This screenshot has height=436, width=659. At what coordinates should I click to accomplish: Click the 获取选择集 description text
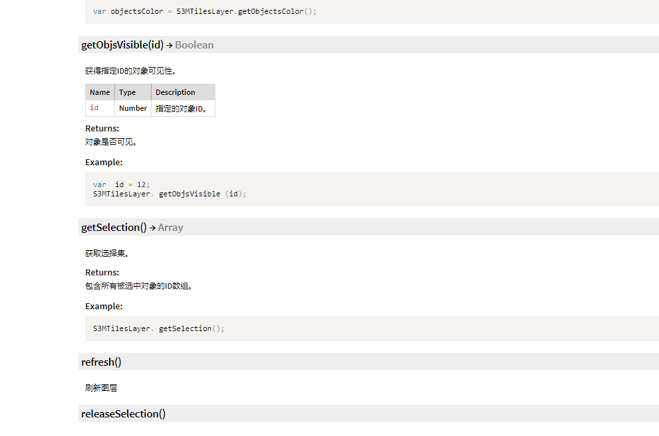tap(107, 254)
